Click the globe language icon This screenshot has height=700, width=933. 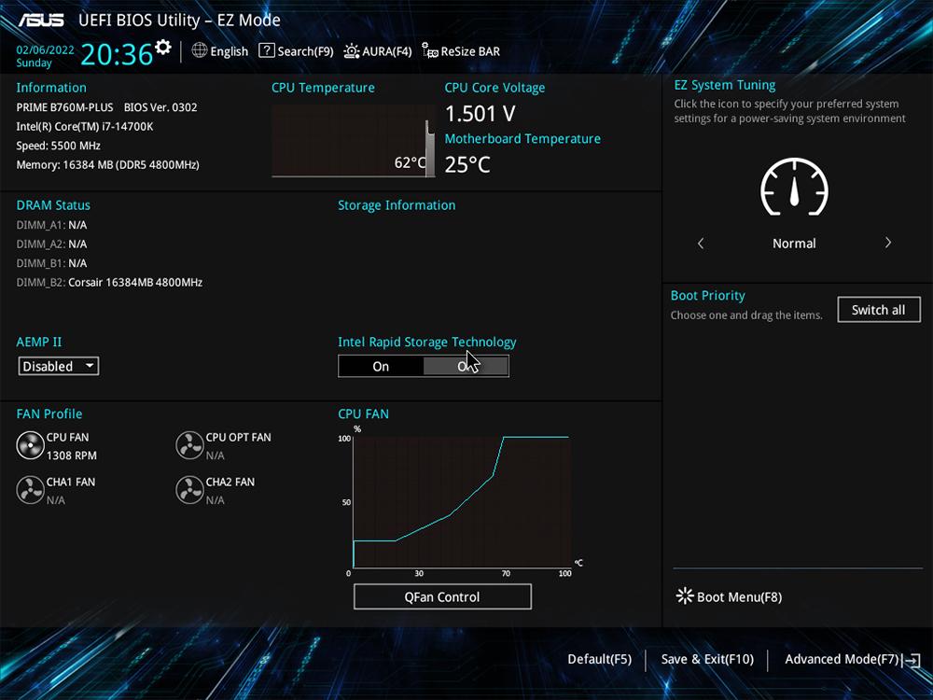[200, 50]
